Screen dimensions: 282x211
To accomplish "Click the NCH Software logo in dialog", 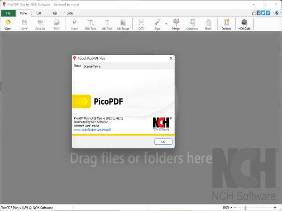I will (x=161, y=124).
